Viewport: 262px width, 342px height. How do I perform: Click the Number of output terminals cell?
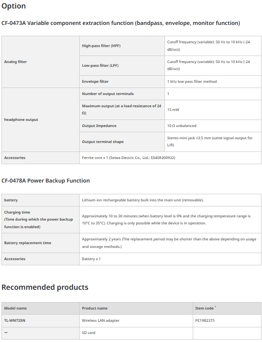pyautogui.click(x=122, y=94)
